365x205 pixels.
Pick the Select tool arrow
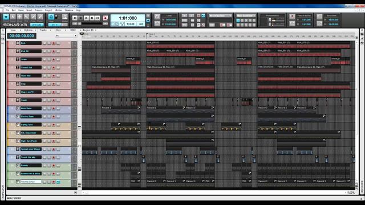coord(13,17)
